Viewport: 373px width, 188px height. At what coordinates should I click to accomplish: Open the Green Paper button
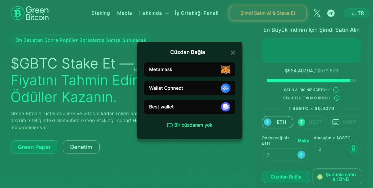pyautogui.click(x=34, y=147)
